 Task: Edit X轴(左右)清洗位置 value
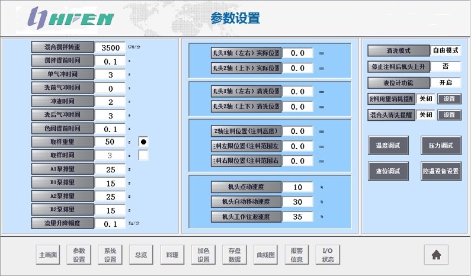pyautogui.click(x=297, y=92)
